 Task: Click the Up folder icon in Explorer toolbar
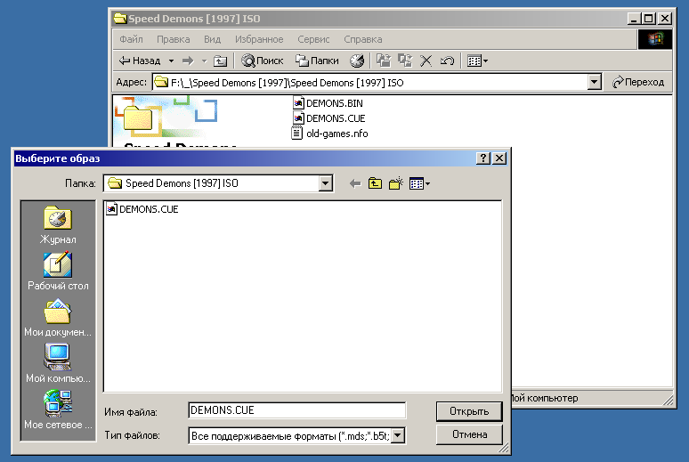click(x=220, y=61)
